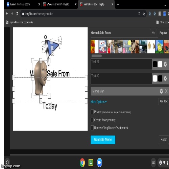169x169 pixels.
Task: Open Chrome from the shelf
Action: (x=82, y=163)
